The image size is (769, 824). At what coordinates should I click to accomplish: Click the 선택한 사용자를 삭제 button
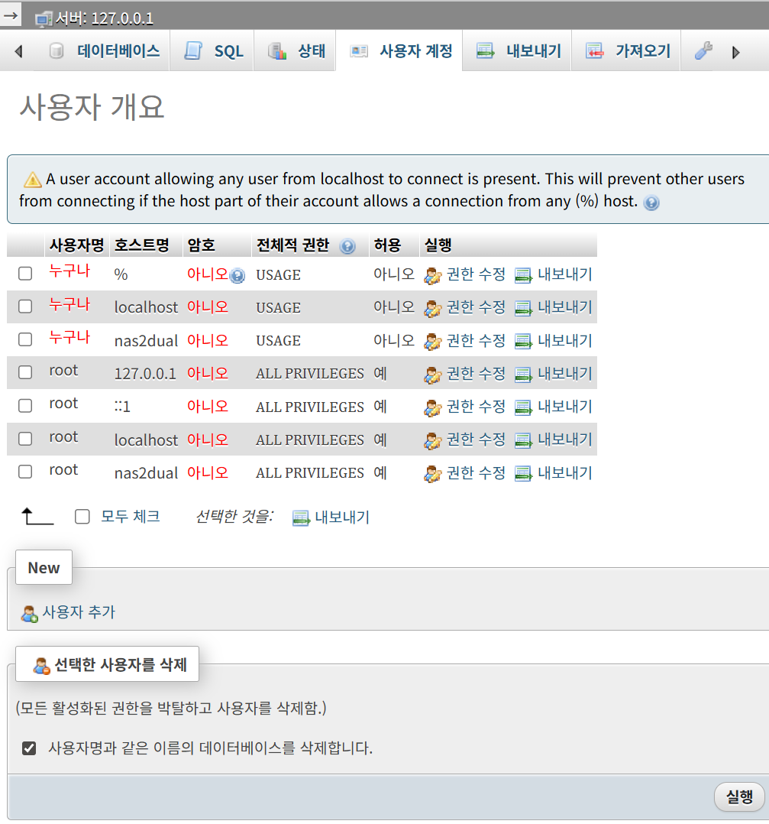click(106, 663)
